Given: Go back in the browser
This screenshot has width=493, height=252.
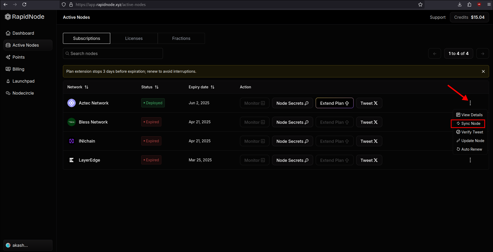Looking at the screenshot, I should tap(5, 4).
